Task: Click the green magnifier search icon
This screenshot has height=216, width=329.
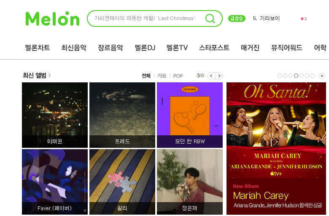Action: coord(210,18)
